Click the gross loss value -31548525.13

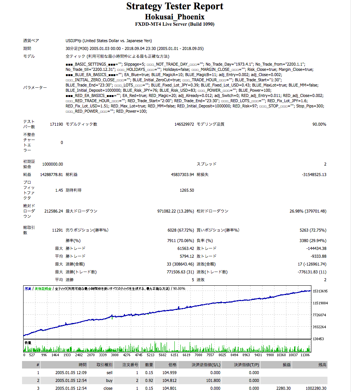[x=314, y=175]
